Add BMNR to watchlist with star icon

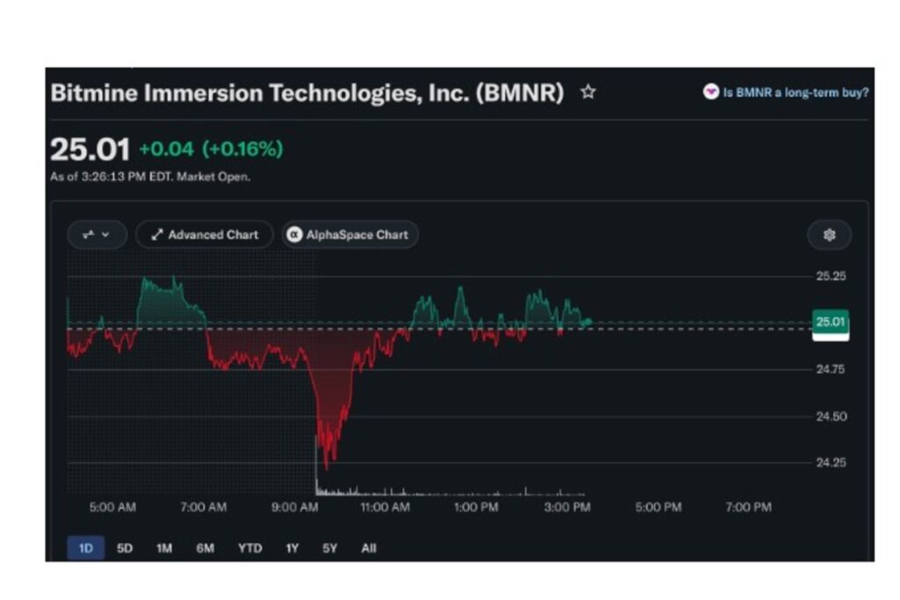588,92
